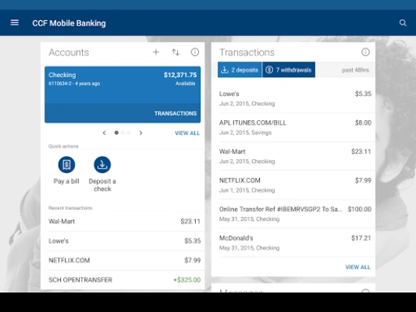This screenshot has width=416, height=312.
Task: Open TRANSACTIONS on Checking card
Action: tap(176, 113)
